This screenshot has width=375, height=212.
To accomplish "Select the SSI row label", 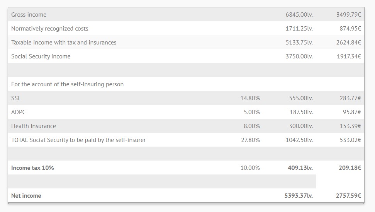I will [x=15, y=98].
